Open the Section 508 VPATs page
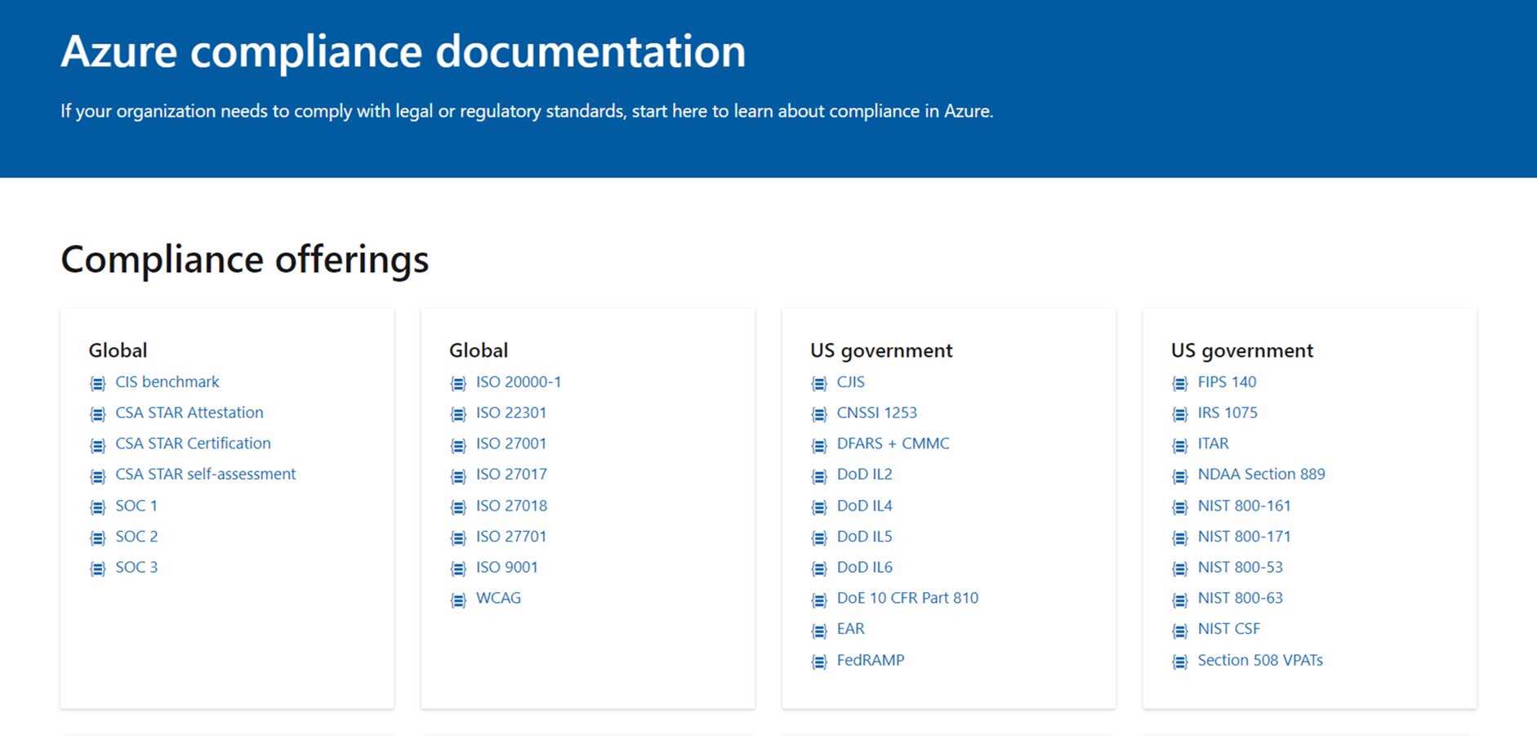 pyautogui.click(x=1260, y=660)
